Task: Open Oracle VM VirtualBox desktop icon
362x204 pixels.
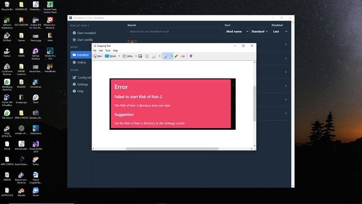Action: coord(7,100)
